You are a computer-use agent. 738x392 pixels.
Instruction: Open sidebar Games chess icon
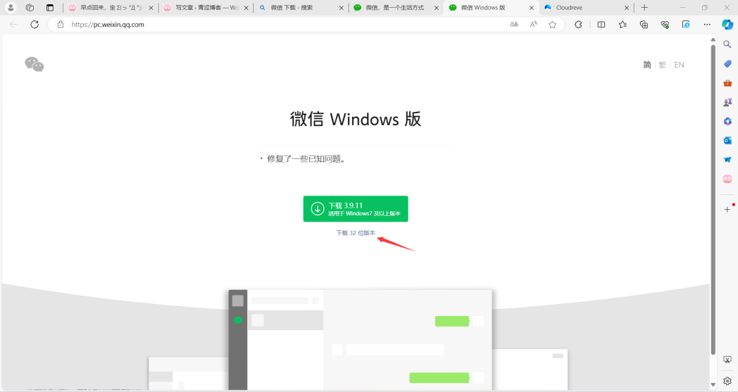(x=727, y=102)
